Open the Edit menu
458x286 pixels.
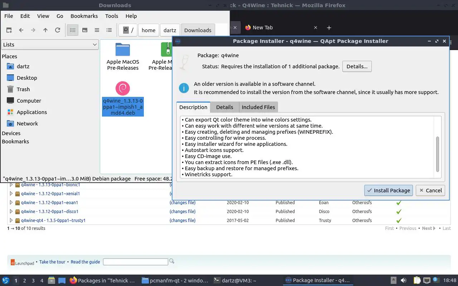[x=25, y=16]
